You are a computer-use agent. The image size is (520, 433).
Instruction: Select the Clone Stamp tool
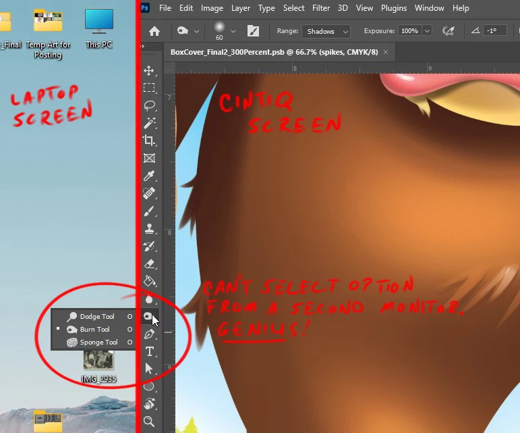[x=149, y=228]
